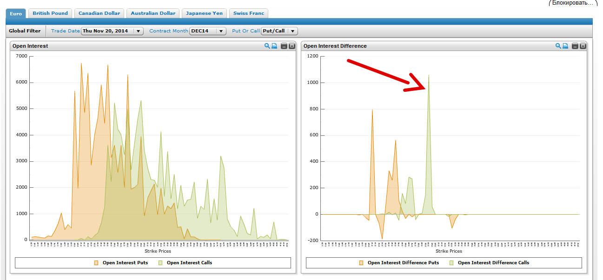Select the Canadian Dollar tab
The height and width of the screenshot is (280, 603).
[99, 13]
